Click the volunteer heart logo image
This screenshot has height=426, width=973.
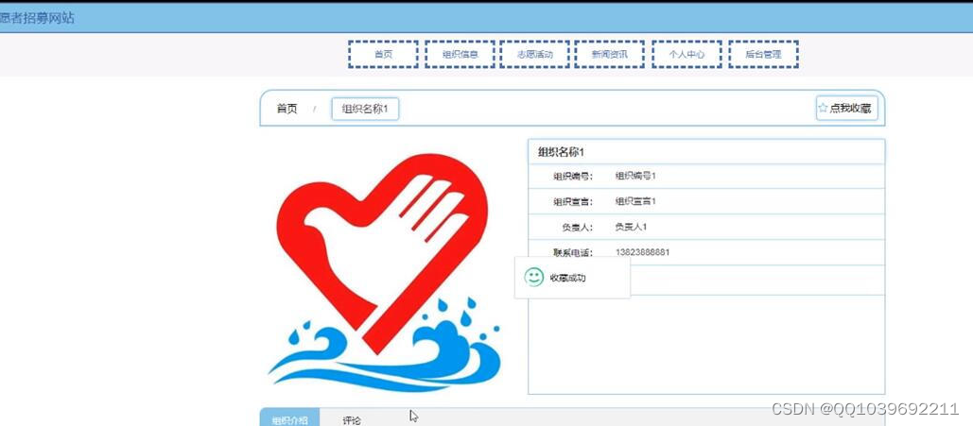[x=384, y=273]
